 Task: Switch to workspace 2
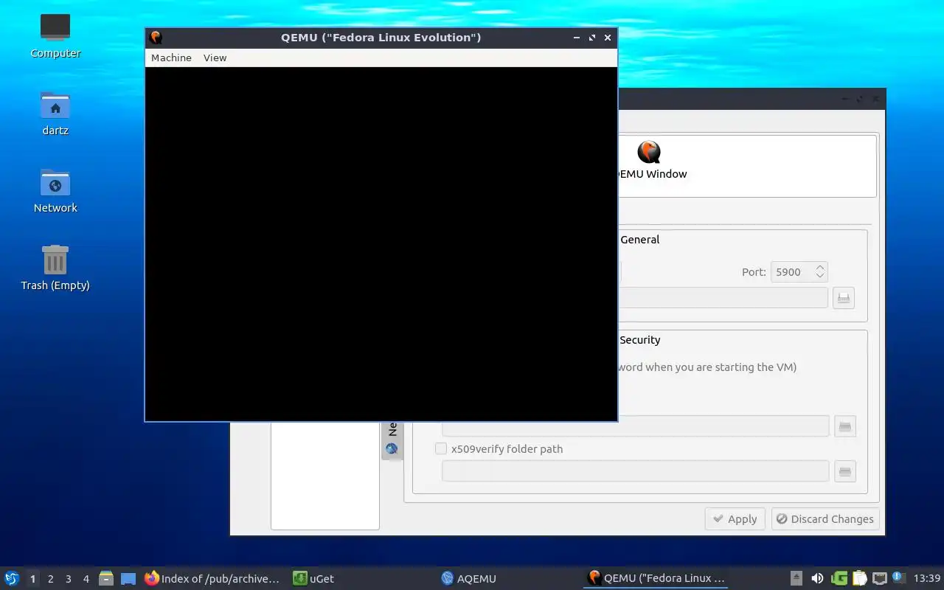click(50, 579)
